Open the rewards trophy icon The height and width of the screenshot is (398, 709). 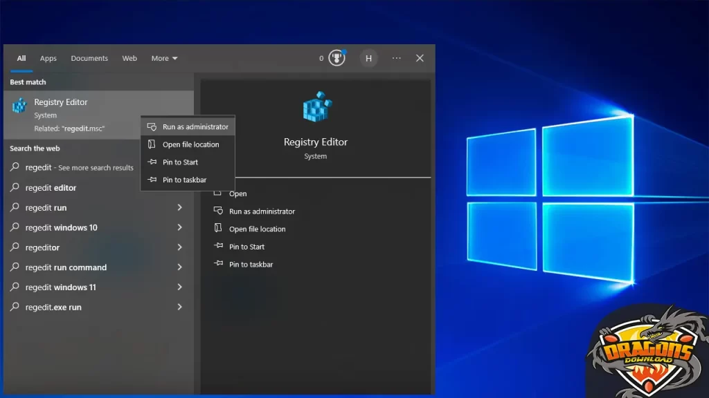[336, 58]
